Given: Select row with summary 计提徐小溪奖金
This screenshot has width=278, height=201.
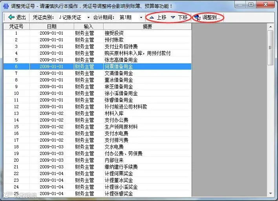Looking at the screenshot, I should coord(97,187).
